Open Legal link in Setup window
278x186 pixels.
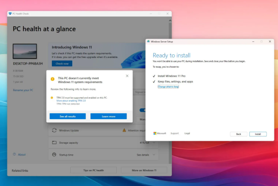point(187,133)
